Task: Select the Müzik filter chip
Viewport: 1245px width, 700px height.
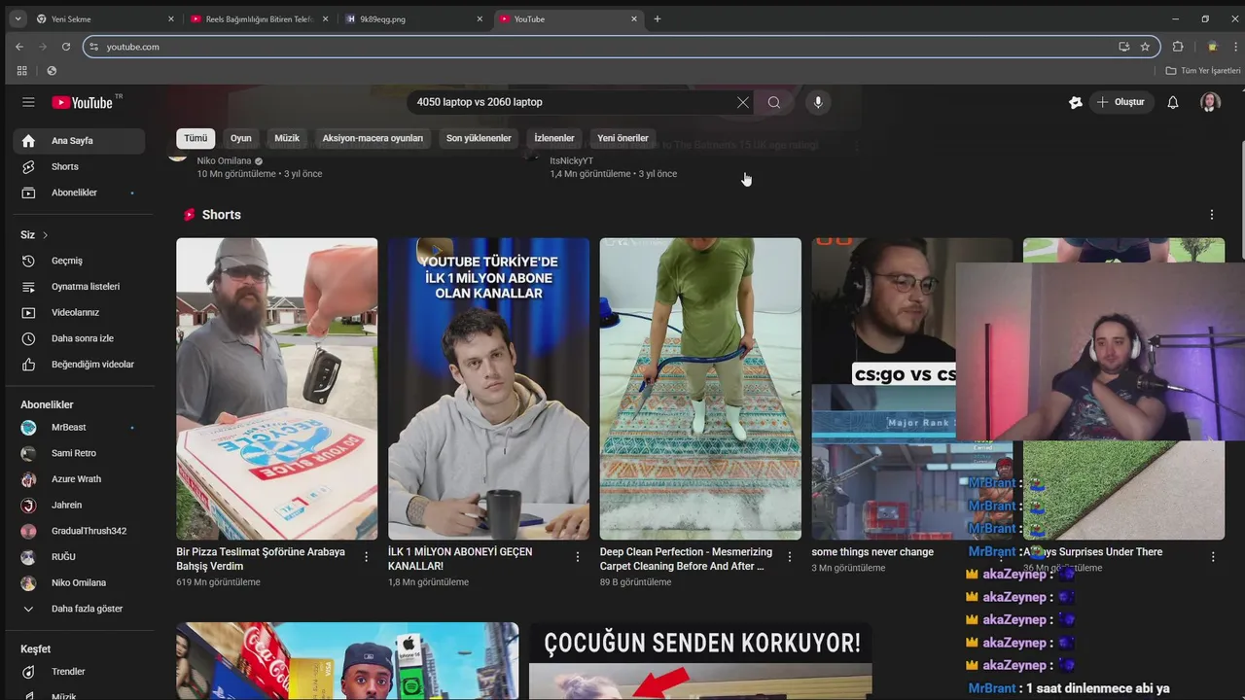Action: pos(287,138)
